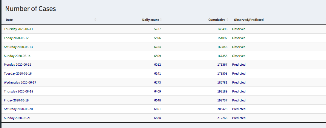Select the Friday 2020-06-12 row date

coord(16,38)
